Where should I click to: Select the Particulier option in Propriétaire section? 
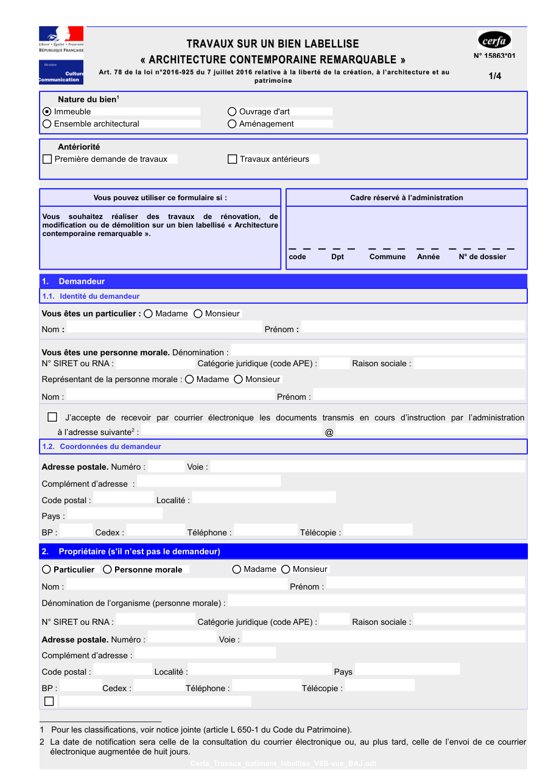coord(46,569)
